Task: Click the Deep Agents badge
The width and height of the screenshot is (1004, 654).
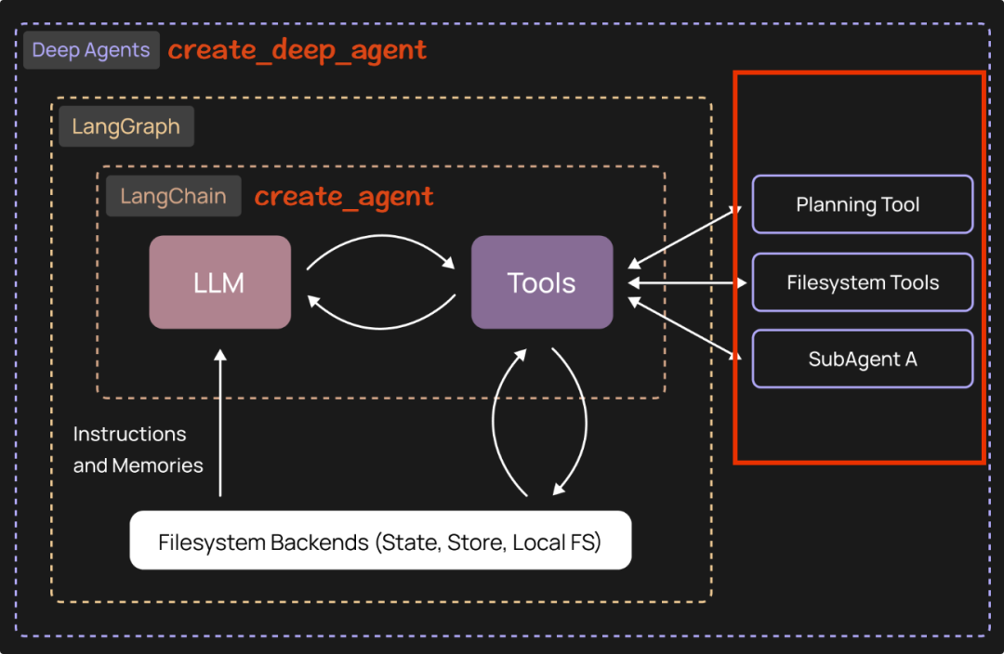Action: pos(91,49)
